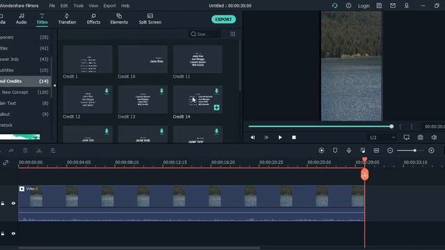Zoom in the timeline with the plus icon

pos(431,151)
